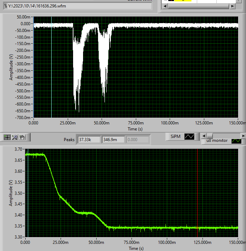
Task: Select the graph zoom magnifier tool
Action: tap(15, 137)
